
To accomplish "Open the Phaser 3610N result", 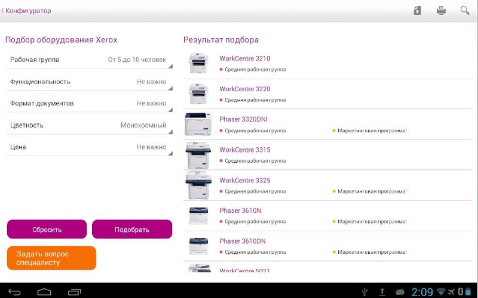I will coord(327,216).
